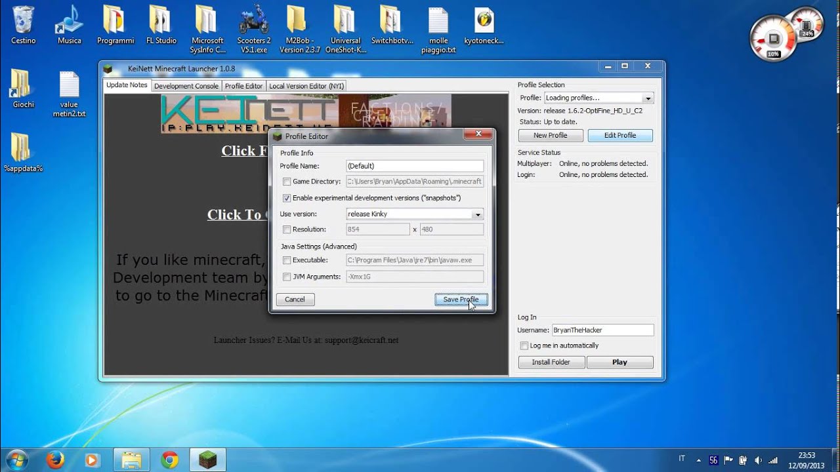Click the Profile Name input field
The width and height of the screenshot is (840, 472).
(x=415, y=166)
